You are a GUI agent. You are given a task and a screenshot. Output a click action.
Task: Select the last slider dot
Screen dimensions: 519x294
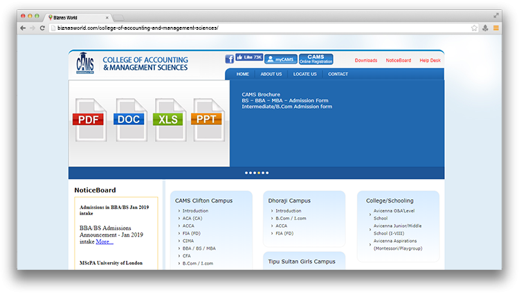click(x=267, y=173)
